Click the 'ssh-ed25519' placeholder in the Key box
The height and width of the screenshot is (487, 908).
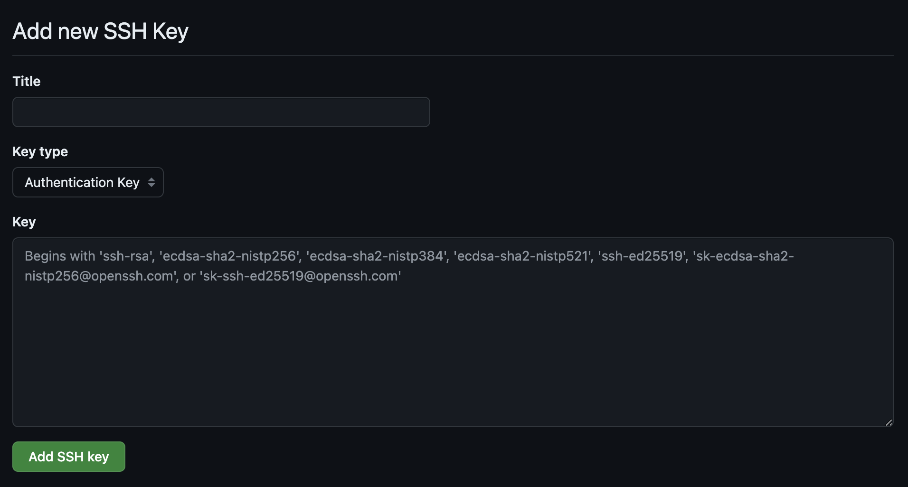pos(642,256)
